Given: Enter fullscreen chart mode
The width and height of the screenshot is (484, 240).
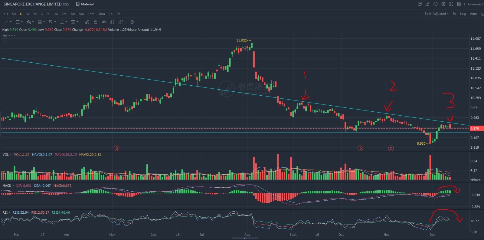Looking at the screenshot, I should (451, 4).
